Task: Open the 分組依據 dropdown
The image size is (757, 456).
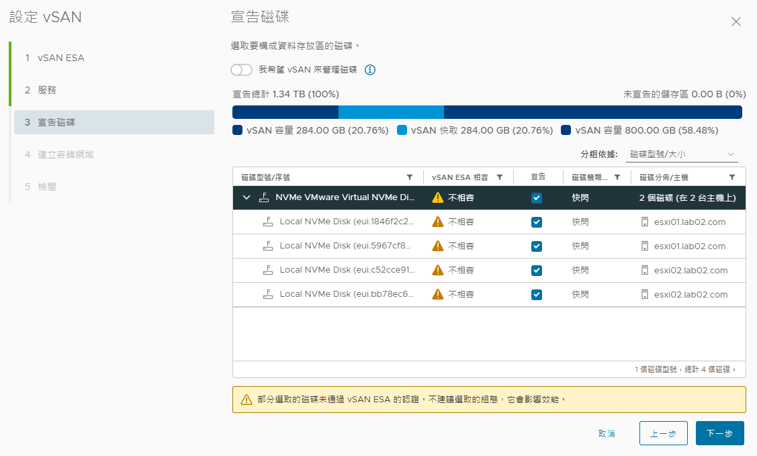Action: point(682,154)
